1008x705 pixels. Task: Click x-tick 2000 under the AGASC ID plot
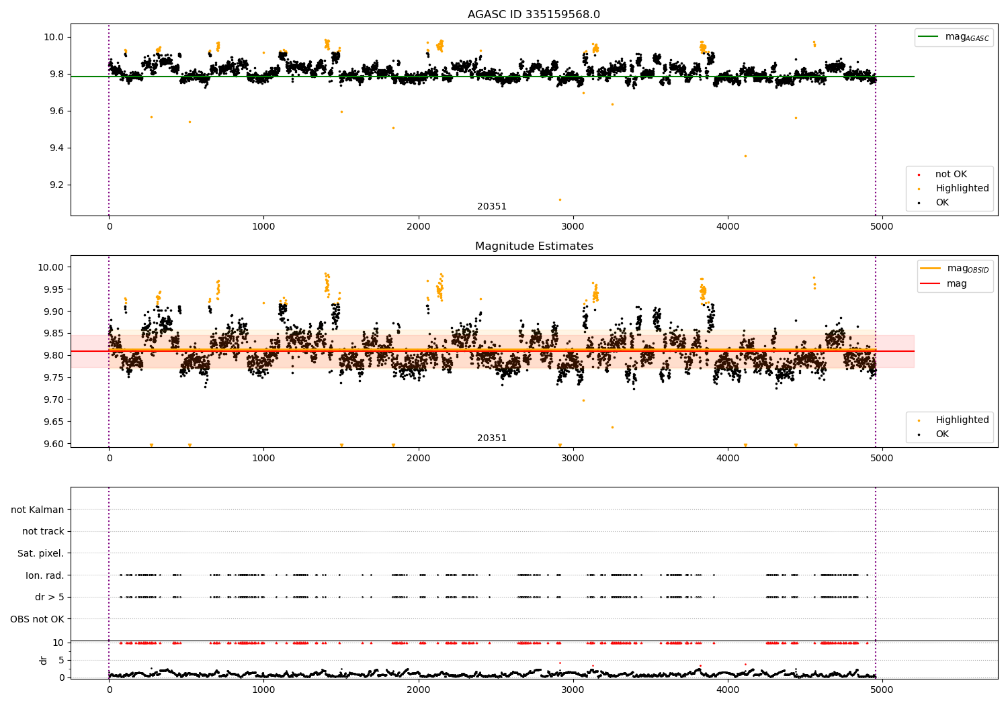(418, 227)
